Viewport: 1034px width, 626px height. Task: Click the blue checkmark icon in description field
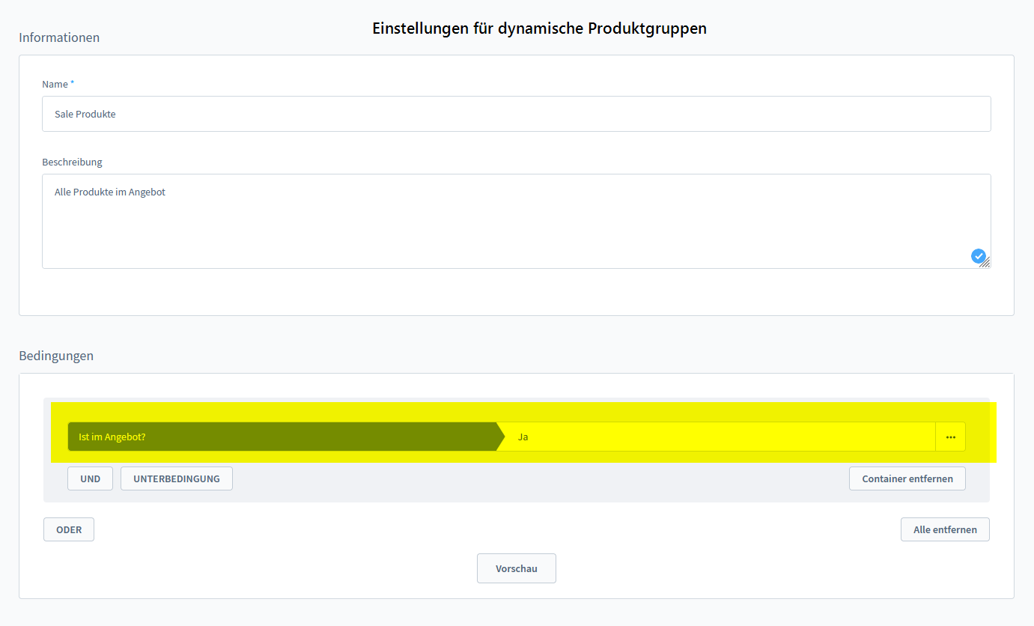click(978, 256)
